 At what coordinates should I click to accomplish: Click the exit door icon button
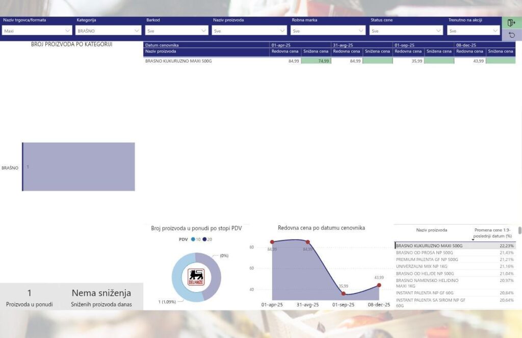(x=511, y=23)
